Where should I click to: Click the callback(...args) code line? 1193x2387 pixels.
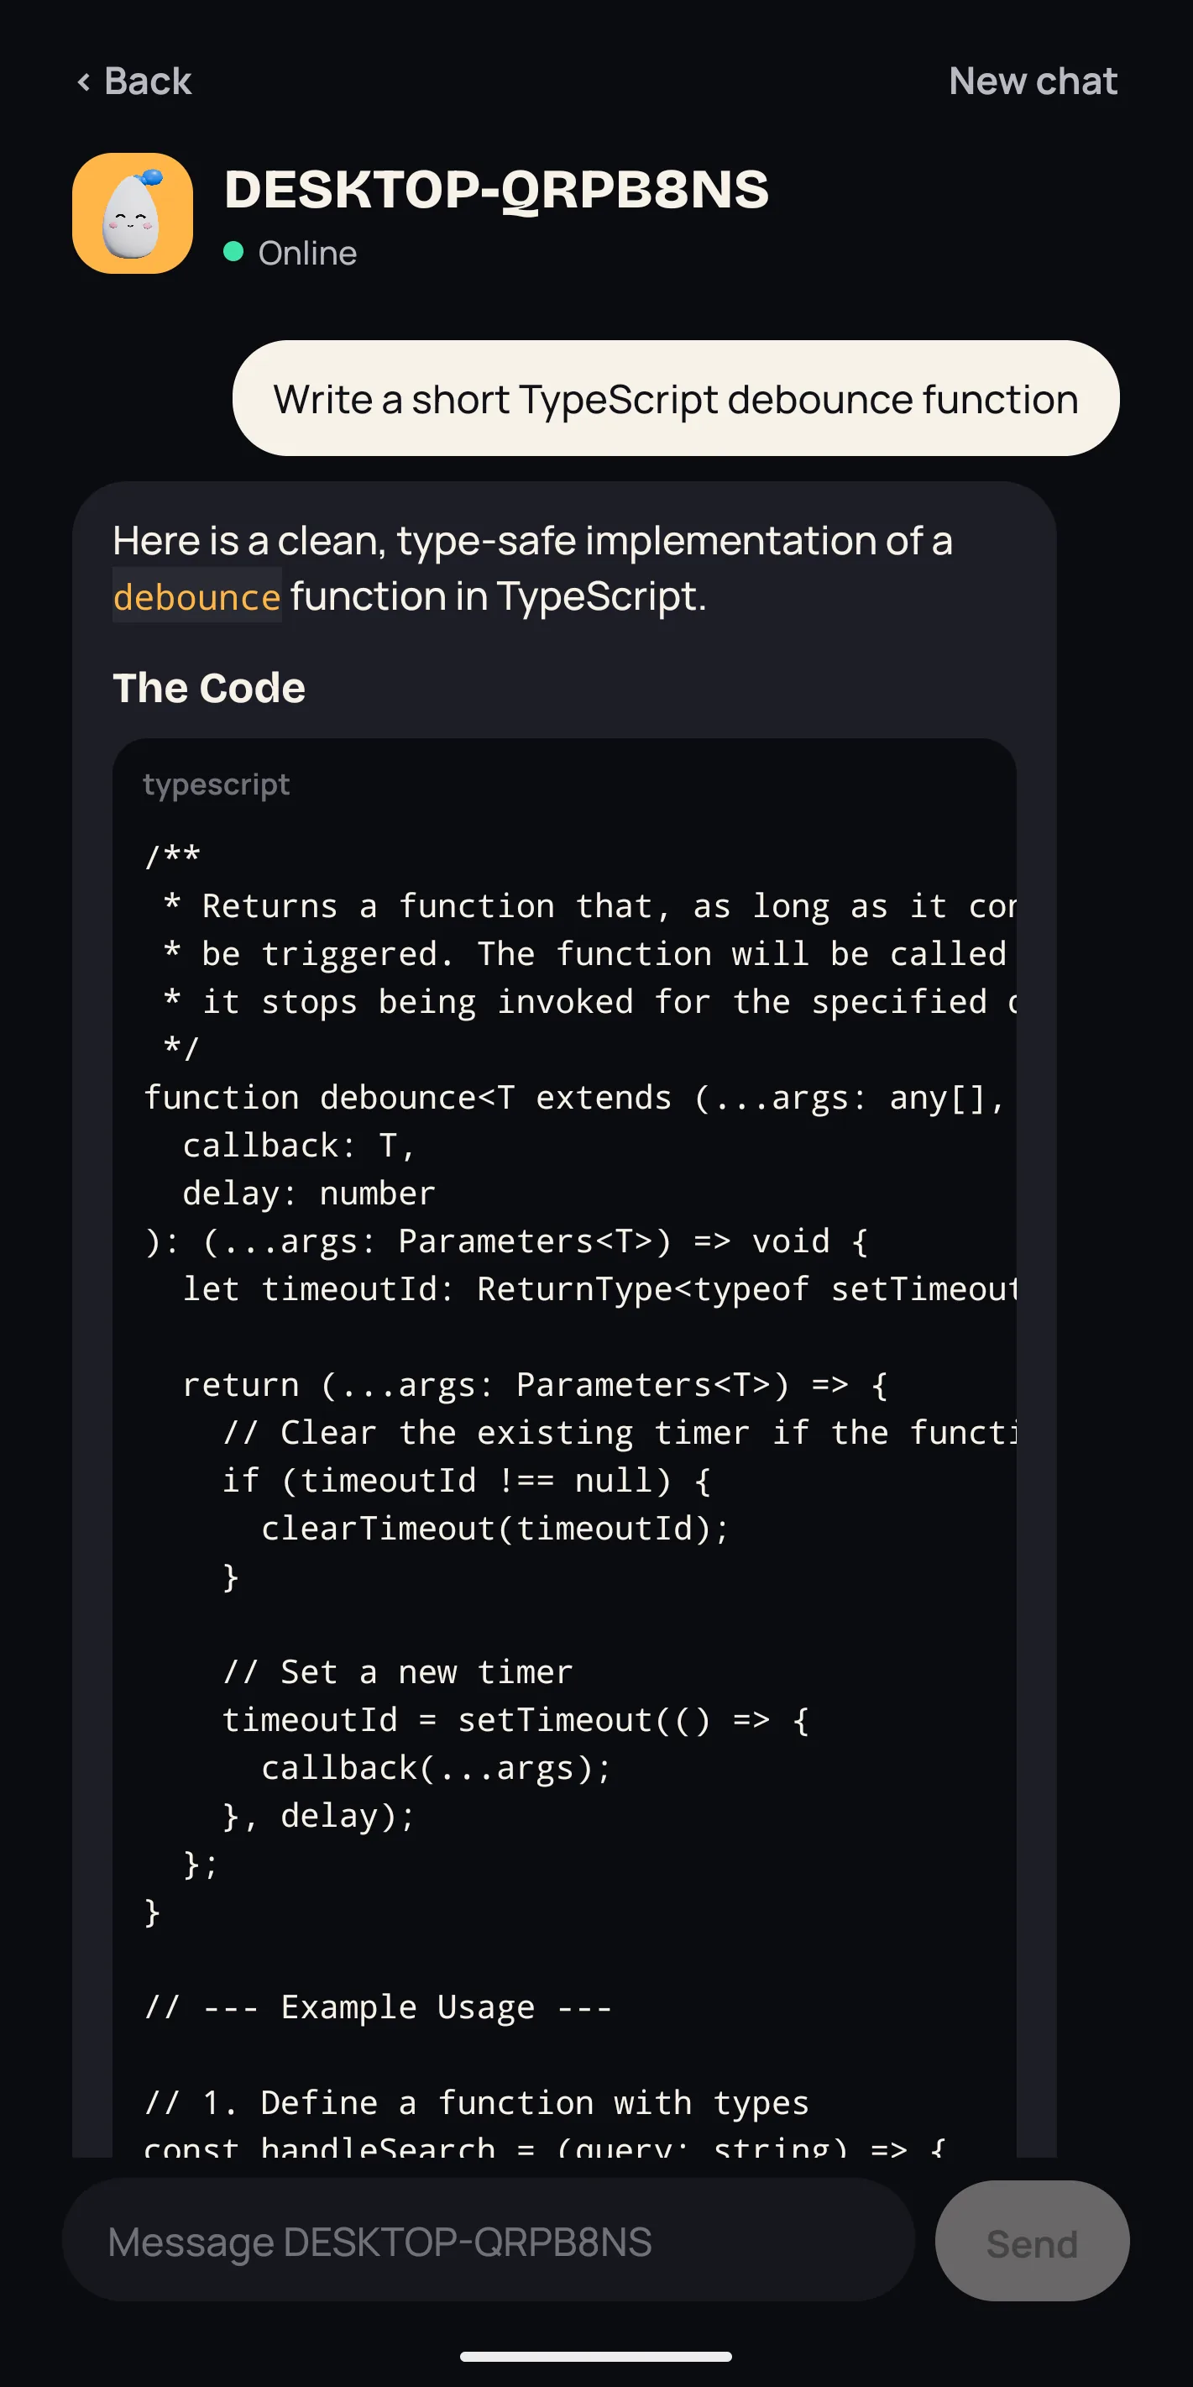click(x=437, y=1768)
